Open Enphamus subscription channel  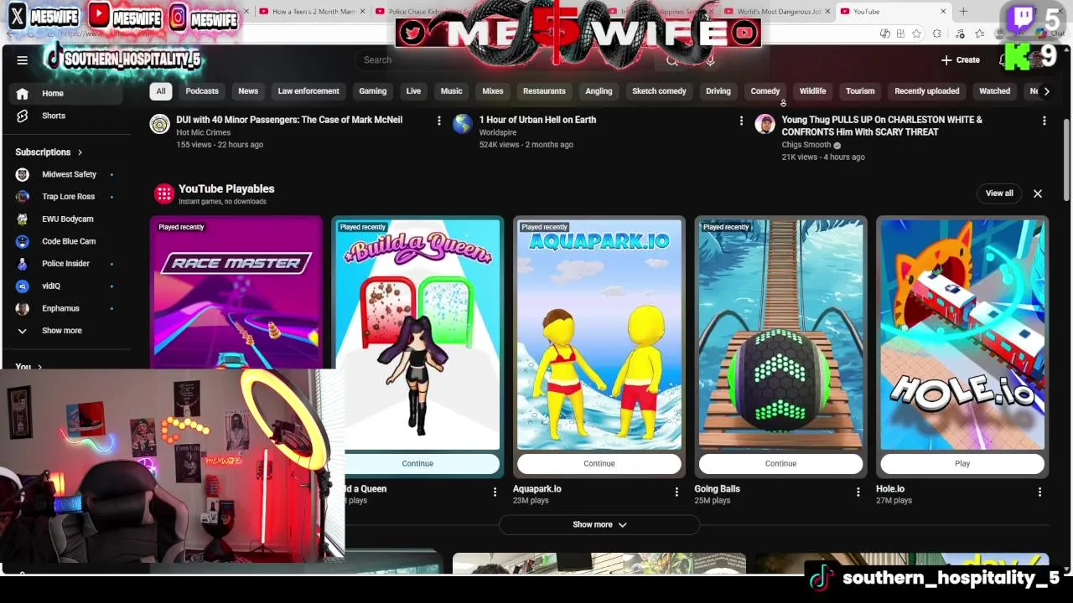click(x=65, y=308)
